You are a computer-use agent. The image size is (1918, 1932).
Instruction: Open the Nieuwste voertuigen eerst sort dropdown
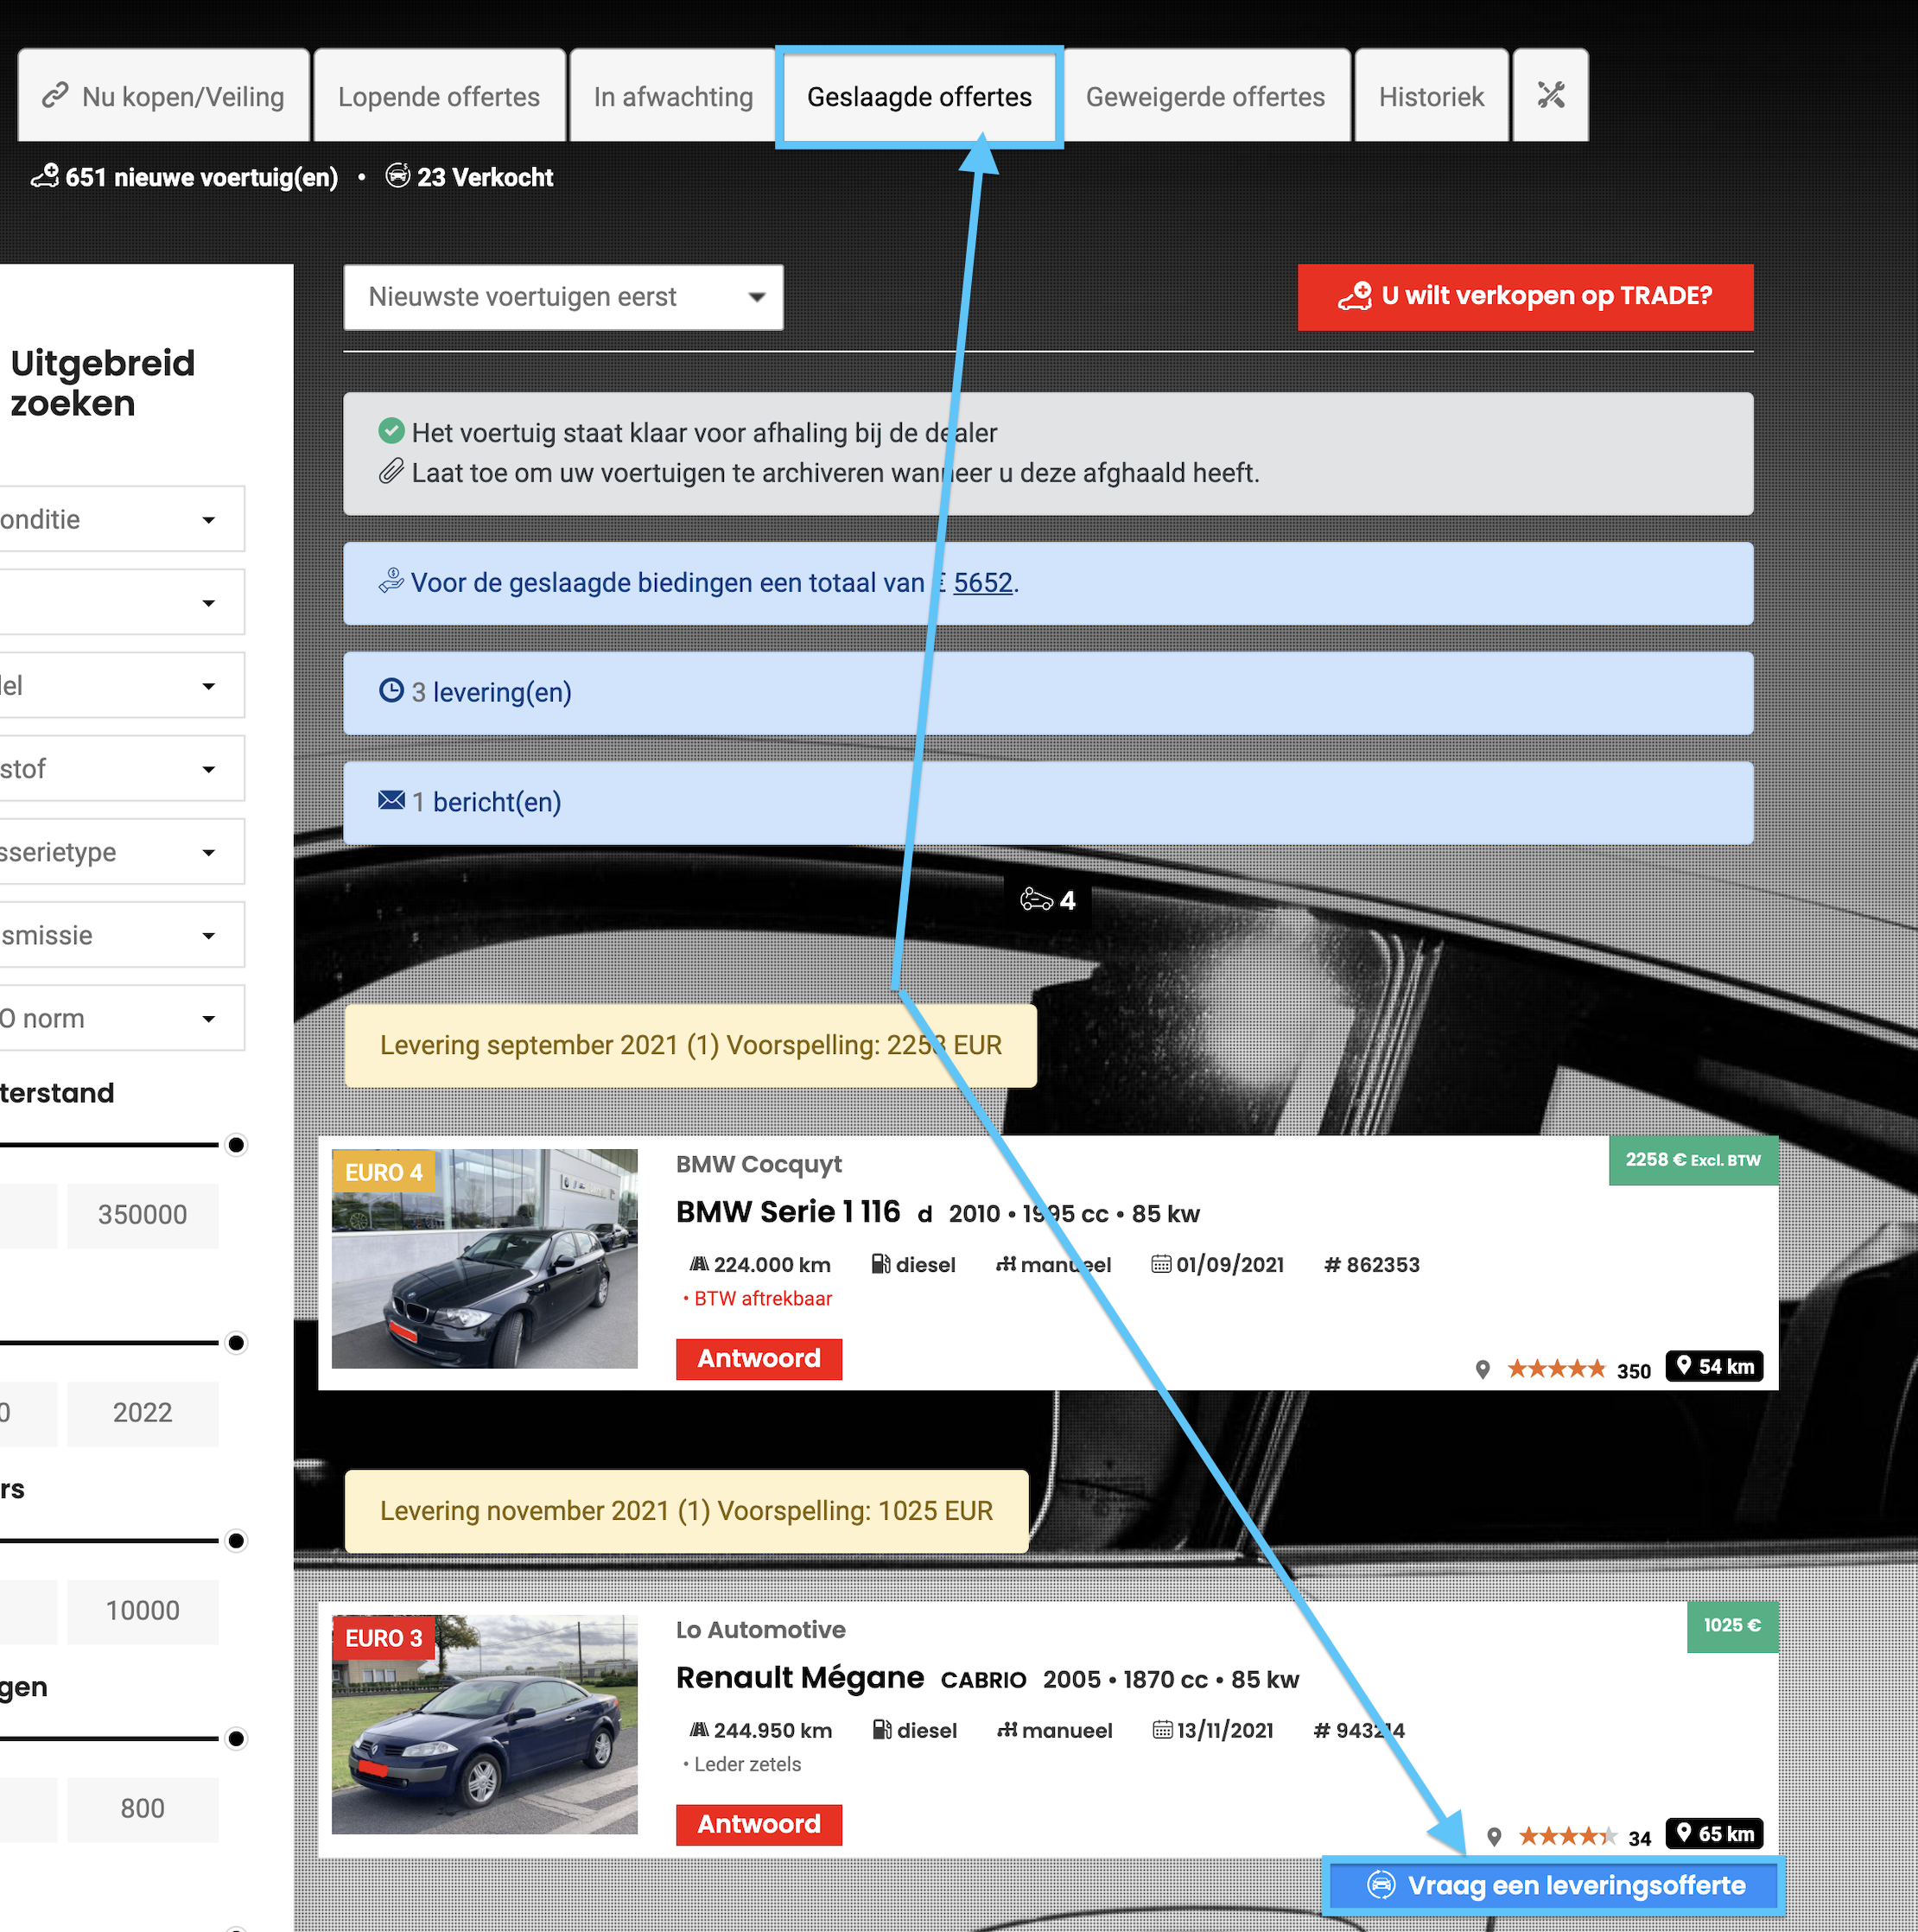563,297
